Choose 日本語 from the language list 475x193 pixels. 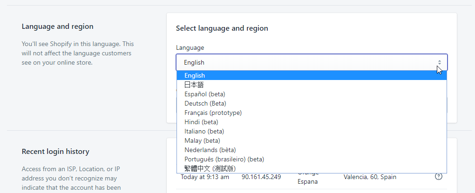pos(194,85)
